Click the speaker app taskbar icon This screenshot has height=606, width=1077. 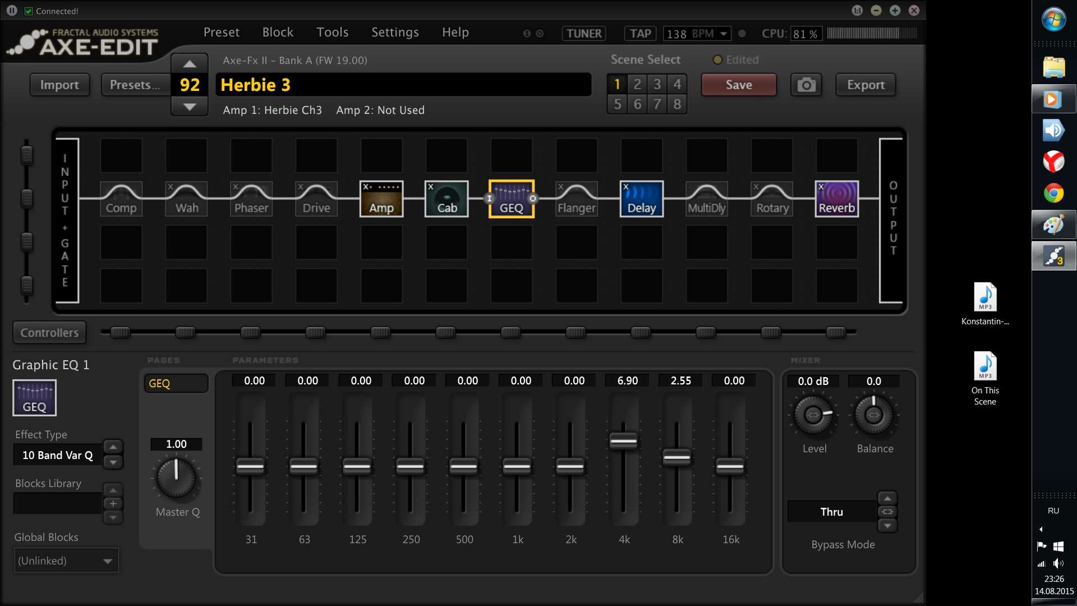(x=1054, y=130)
